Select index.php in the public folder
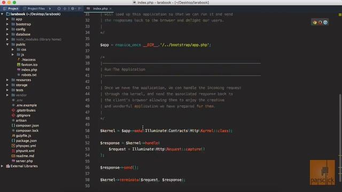The height and width of the screenshot is (192, 342). (x=29, y=70)
